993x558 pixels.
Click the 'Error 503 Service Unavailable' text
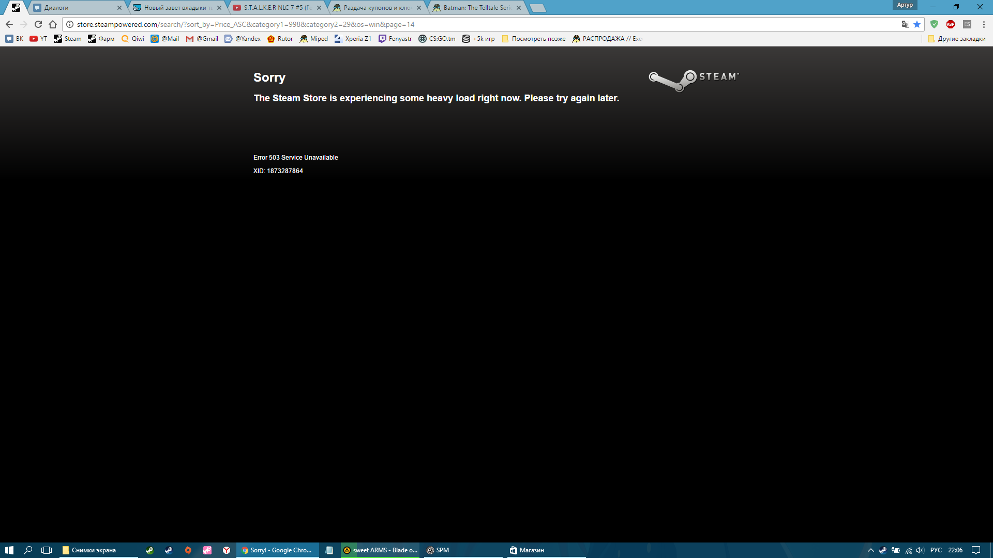click(x=296, y=158)
